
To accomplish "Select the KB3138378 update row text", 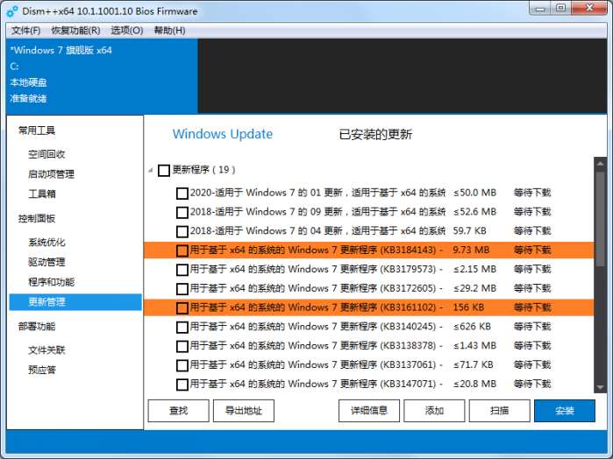I will pyautogui.click(x=316, y=346).
